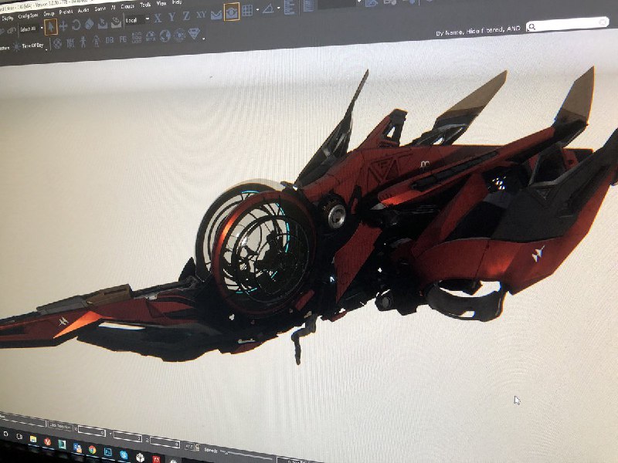Toggle snap to grid
Screen dimensions: 618x463
(247, 11)
